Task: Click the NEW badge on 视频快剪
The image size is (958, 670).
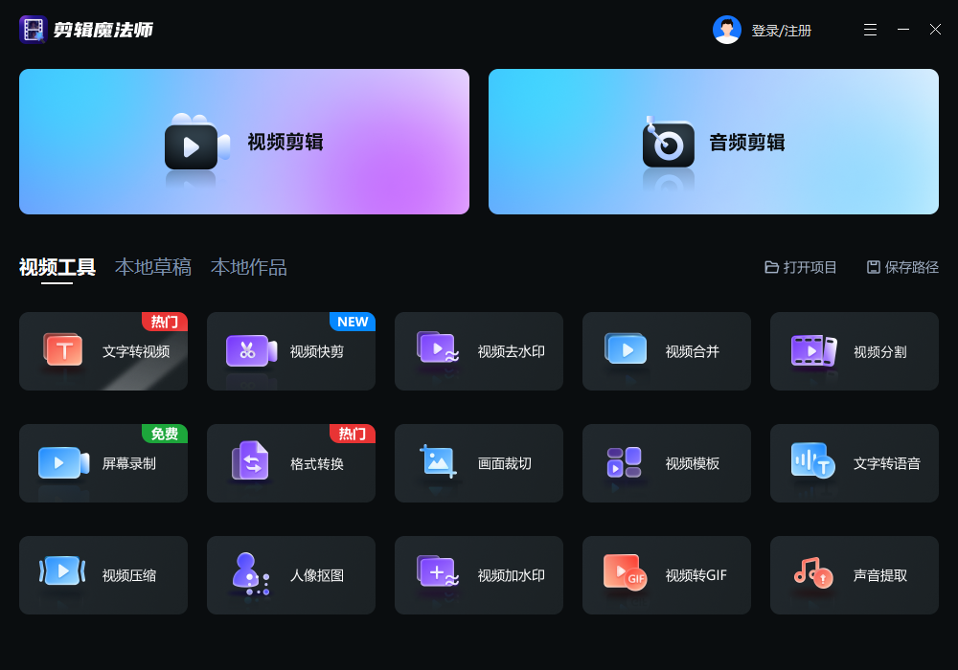Action: pos(353,322)
